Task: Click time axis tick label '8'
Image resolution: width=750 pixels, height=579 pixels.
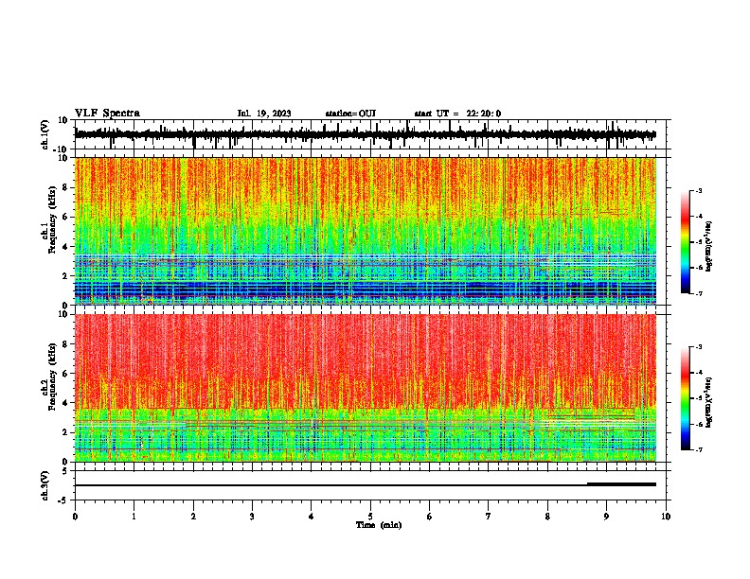Action: point(547,517)
